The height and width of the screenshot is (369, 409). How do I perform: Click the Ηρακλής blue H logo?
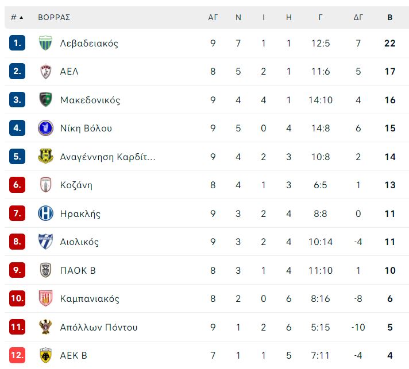[x=45, y=213]
